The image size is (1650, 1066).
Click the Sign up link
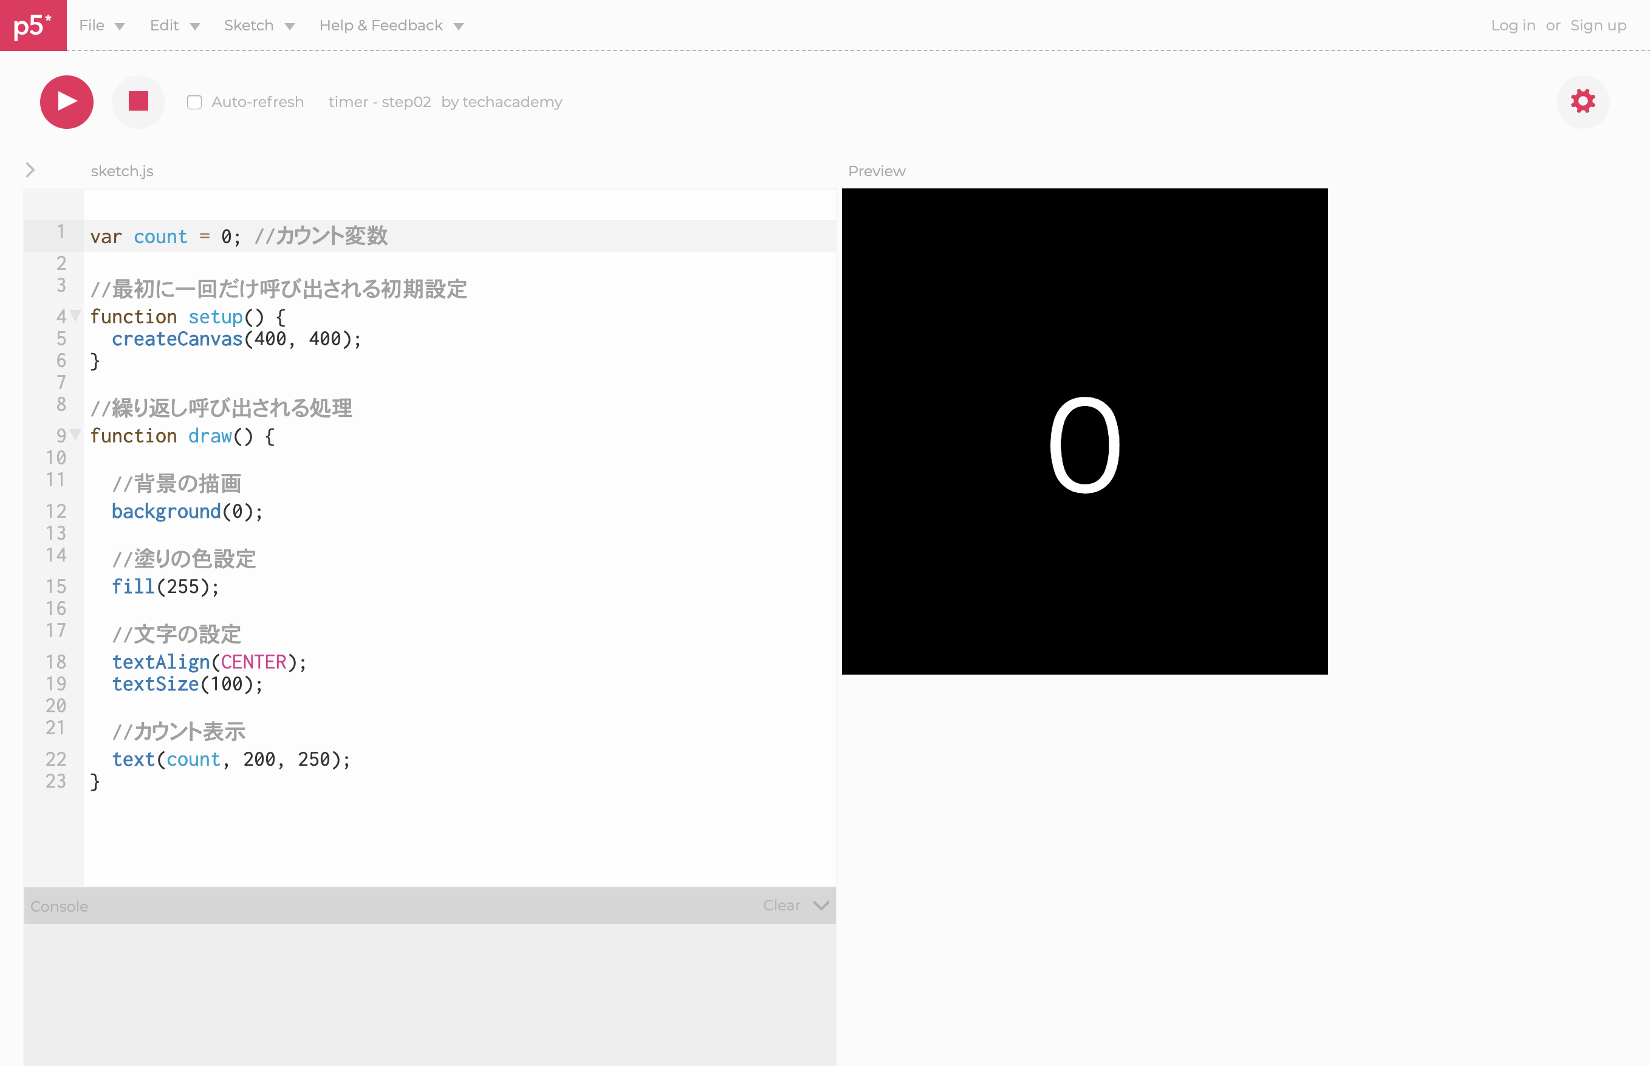(1597, 26)
